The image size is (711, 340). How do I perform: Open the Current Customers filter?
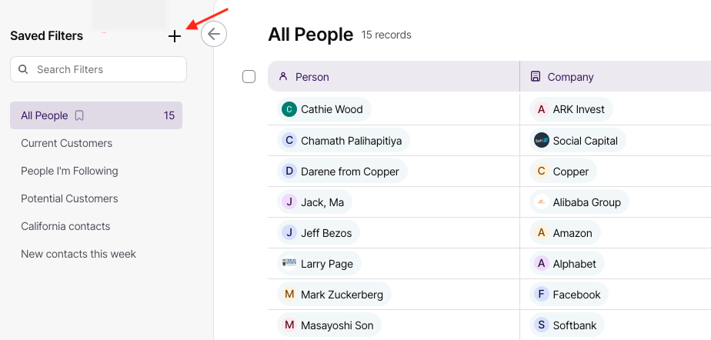pyautogui.click(x=67, y=143)
